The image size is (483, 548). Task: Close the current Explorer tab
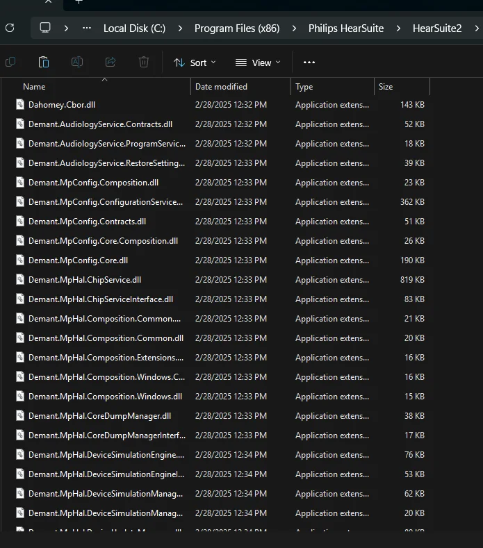(48, 1)
